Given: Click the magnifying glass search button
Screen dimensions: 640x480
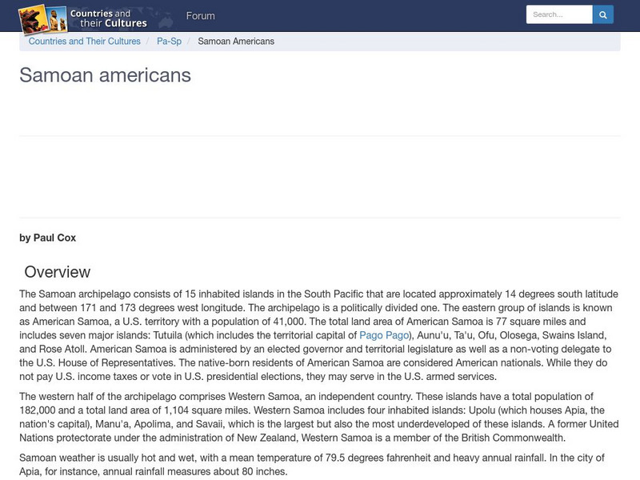Looking at the screenshot, I should [603, 14].
